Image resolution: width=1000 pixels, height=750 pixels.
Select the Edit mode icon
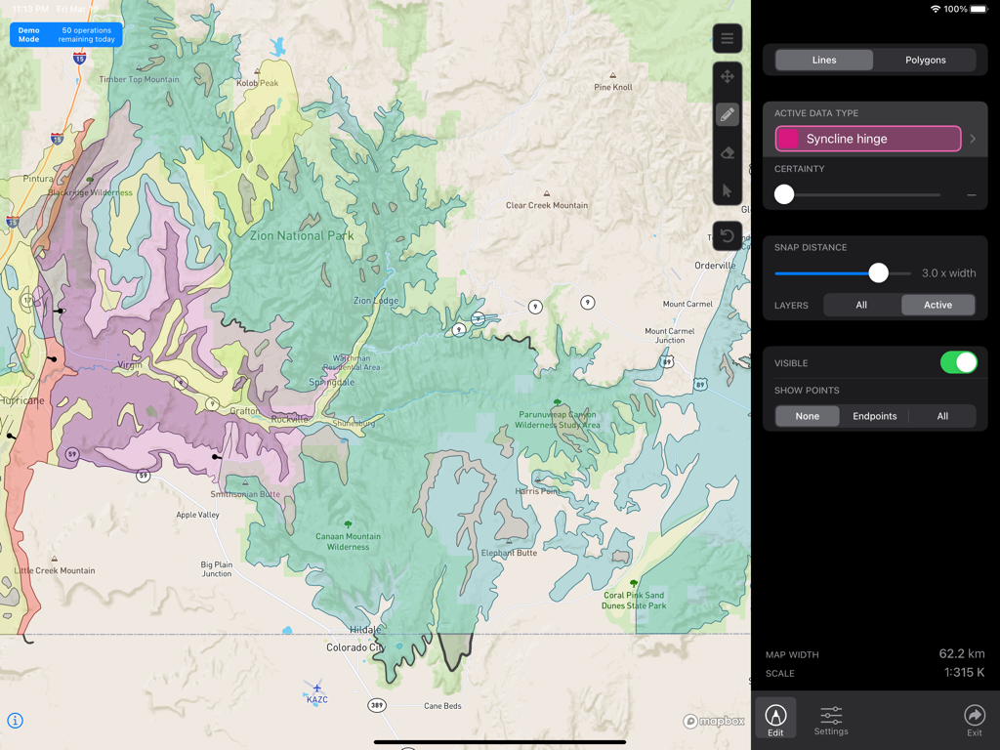coord(774,717)
